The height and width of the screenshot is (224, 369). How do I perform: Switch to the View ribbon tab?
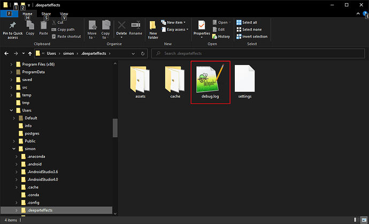click(x=64, y=13)
